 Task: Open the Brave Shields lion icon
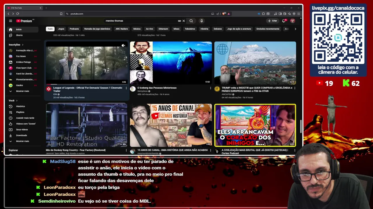coord(224,14)
